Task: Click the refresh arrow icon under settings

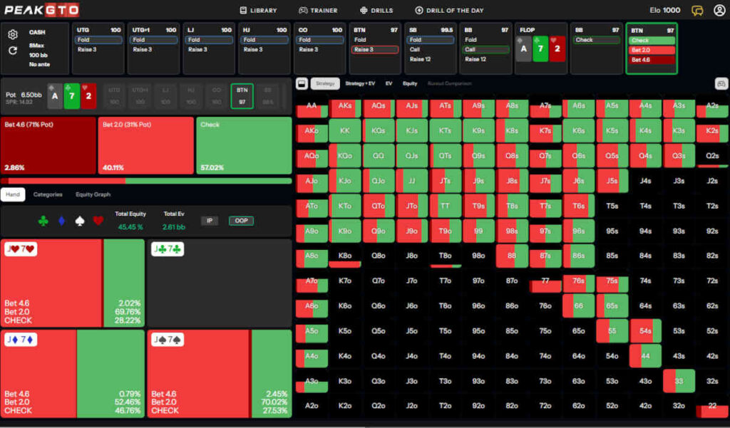Action: [13, 51]
